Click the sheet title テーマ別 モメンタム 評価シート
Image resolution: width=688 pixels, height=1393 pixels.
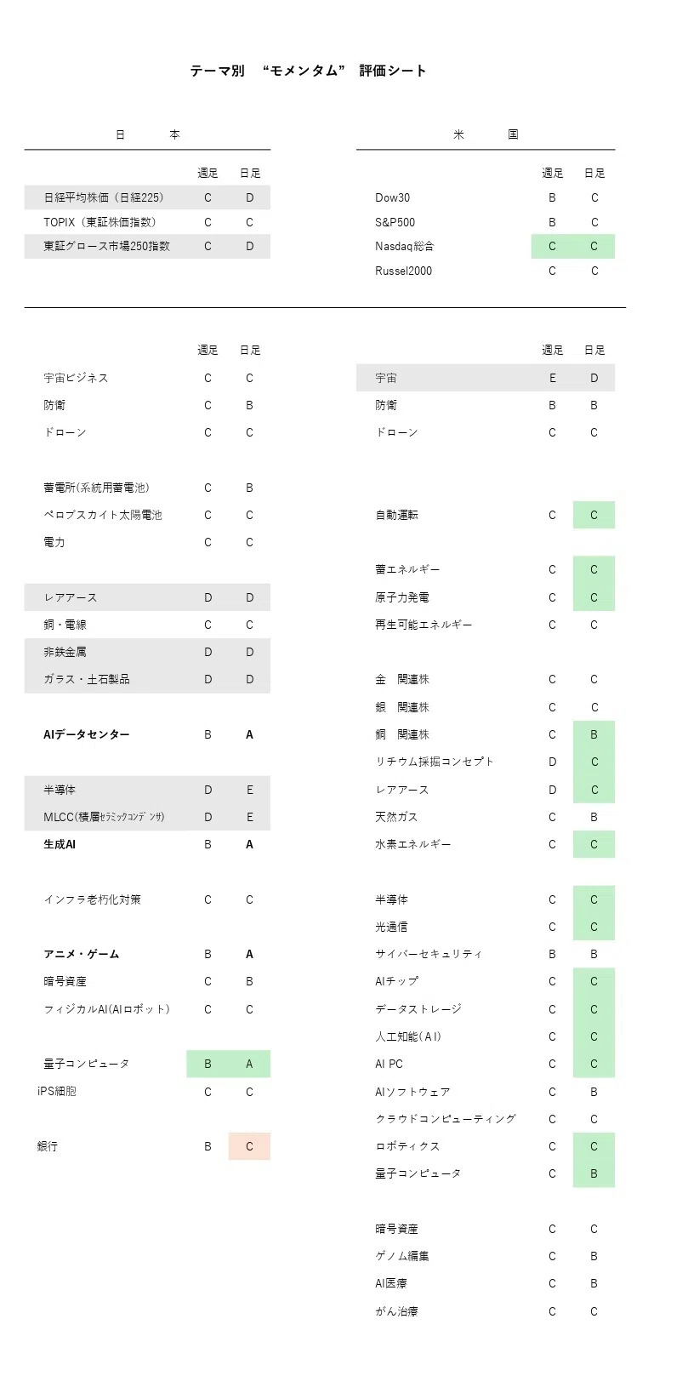tap(308, 71)
